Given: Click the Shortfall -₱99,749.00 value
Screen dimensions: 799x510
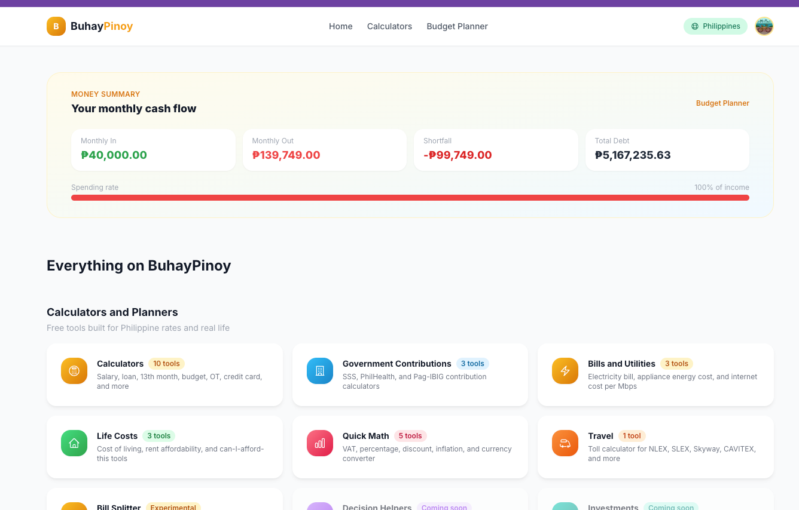Looking at the screenshot, I should 458,155.
